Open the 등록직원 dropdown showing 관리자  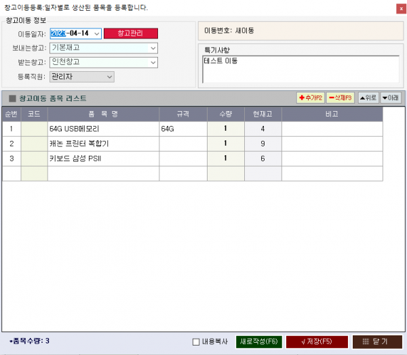(x=109, y=77)
